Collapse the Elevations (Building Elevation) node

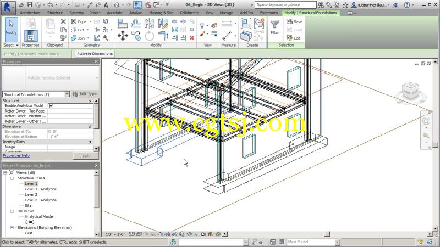(x=12, y=228)
